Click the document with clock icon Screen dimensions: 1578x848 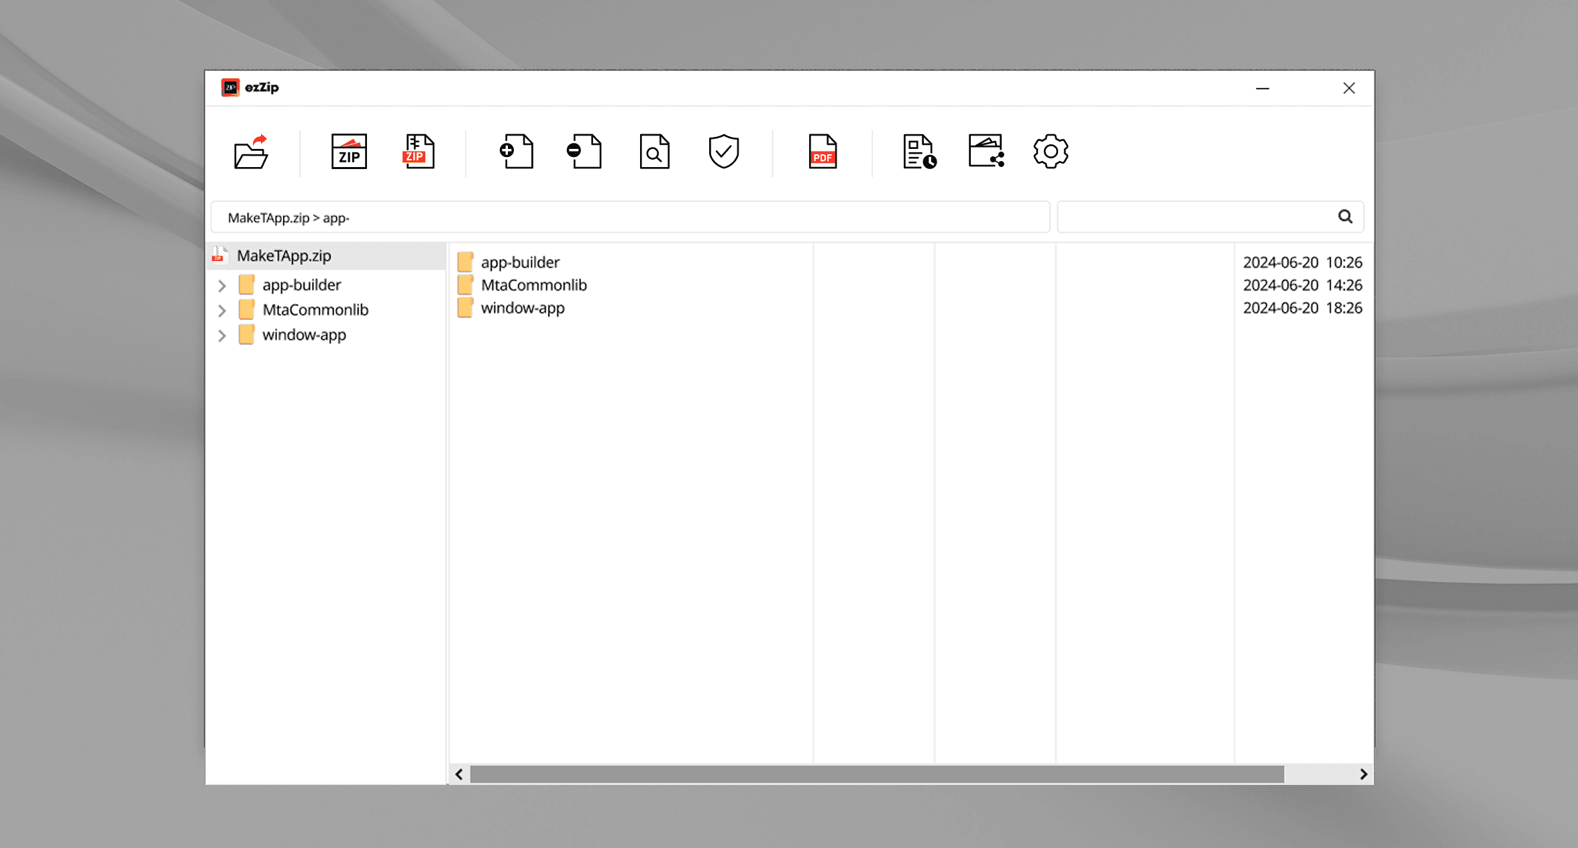(x=920, y=152)
